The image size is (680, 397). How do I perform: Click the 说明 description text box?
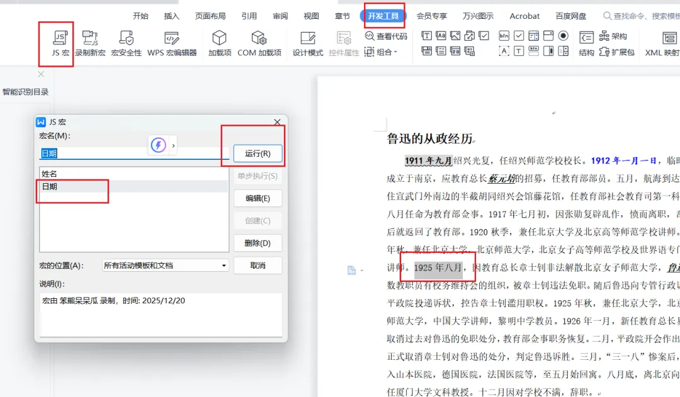point(161,315)
